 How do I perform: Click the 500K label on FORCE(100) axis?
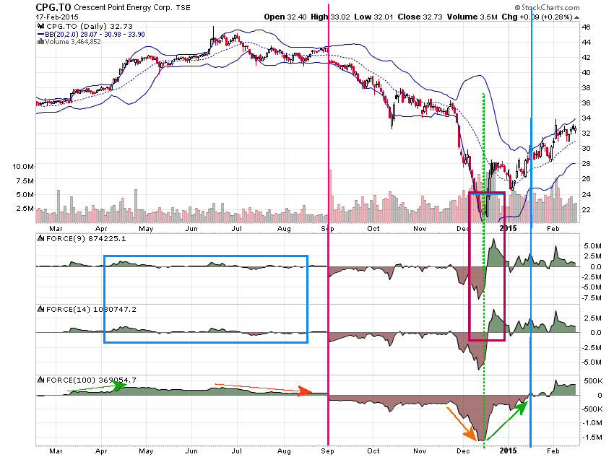point(593,380)
